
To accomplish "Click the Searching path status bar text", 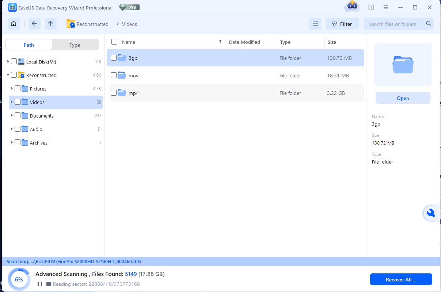I will [74, 261].
